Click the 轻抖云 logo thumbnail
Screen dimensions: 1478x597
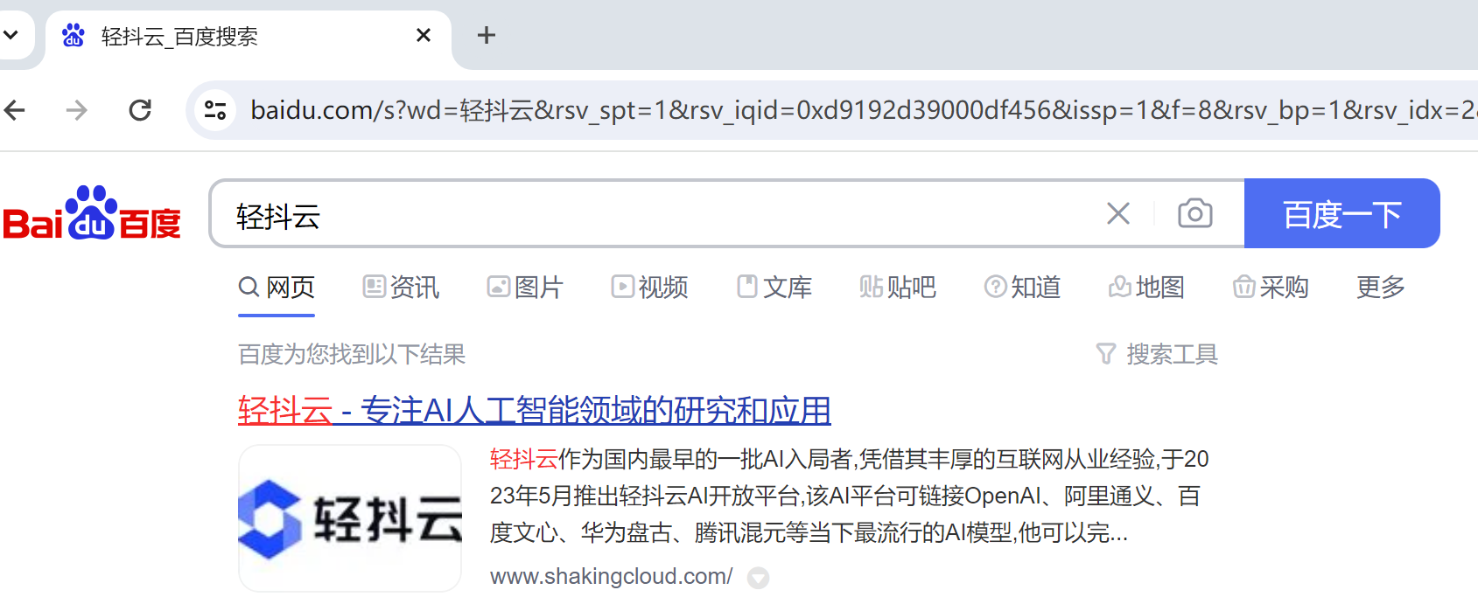tap(350, 518)
